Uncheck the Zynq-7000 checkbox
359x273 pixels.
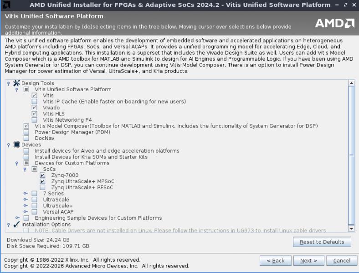pyautogui.click(x=42, y=175)
